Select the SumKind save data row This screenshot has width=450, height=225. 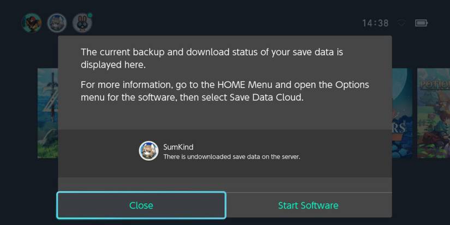225,151
